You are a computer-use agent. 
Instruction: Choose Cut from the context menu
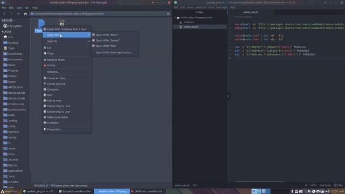(67, 48)
